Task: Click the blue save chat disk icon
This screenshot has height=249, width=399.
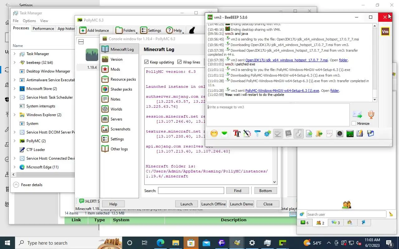Action: point(370,134)
